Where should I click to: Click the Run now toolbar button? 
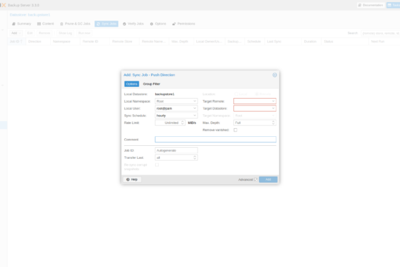click(x=84, y=33)
